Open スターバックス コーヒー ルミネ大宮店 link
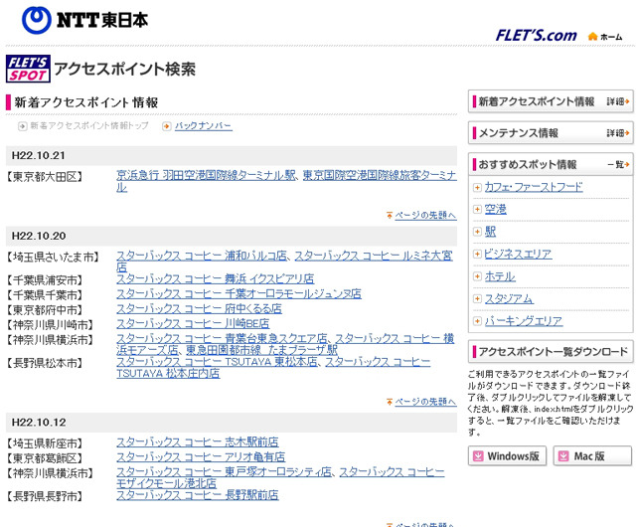The width and height of the screenshot is (636, 527). click(374, 256)
